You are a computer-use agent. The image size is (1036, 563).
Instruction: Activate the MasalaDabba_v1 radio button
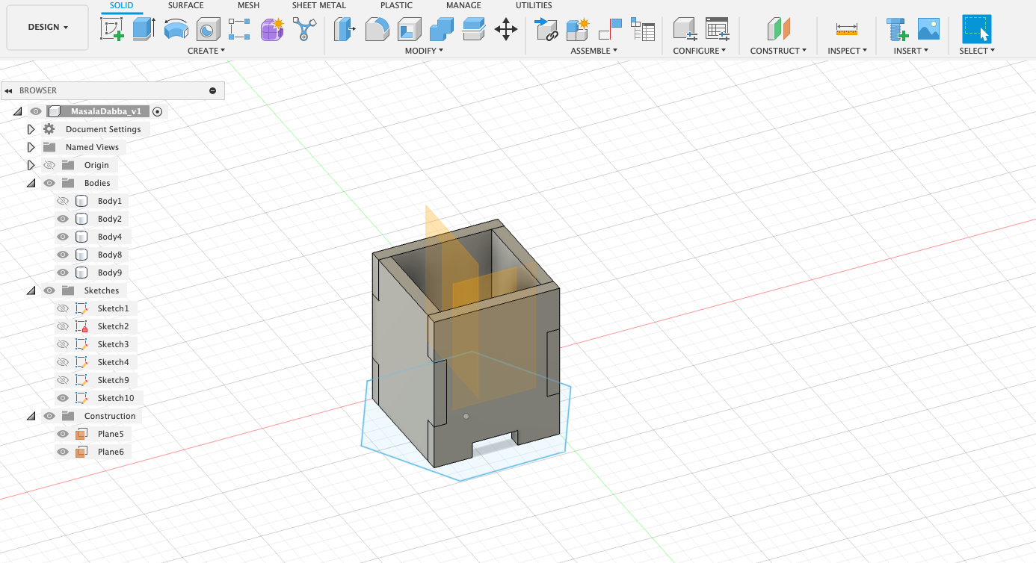click(x=157, y=111)
